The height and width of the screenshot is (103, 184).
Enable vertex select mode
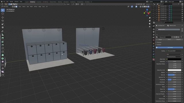(13, 7)
